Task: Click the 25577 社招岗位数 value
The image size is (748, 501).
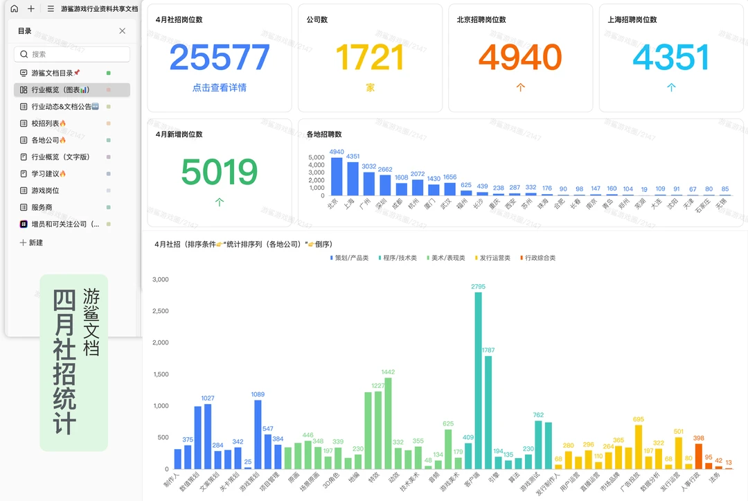Action: 220,58
